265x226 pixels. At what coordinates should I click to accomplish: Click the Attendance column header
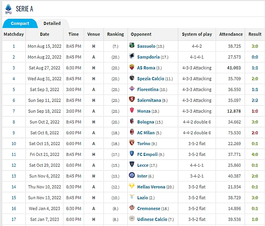[x=231, y=34]
